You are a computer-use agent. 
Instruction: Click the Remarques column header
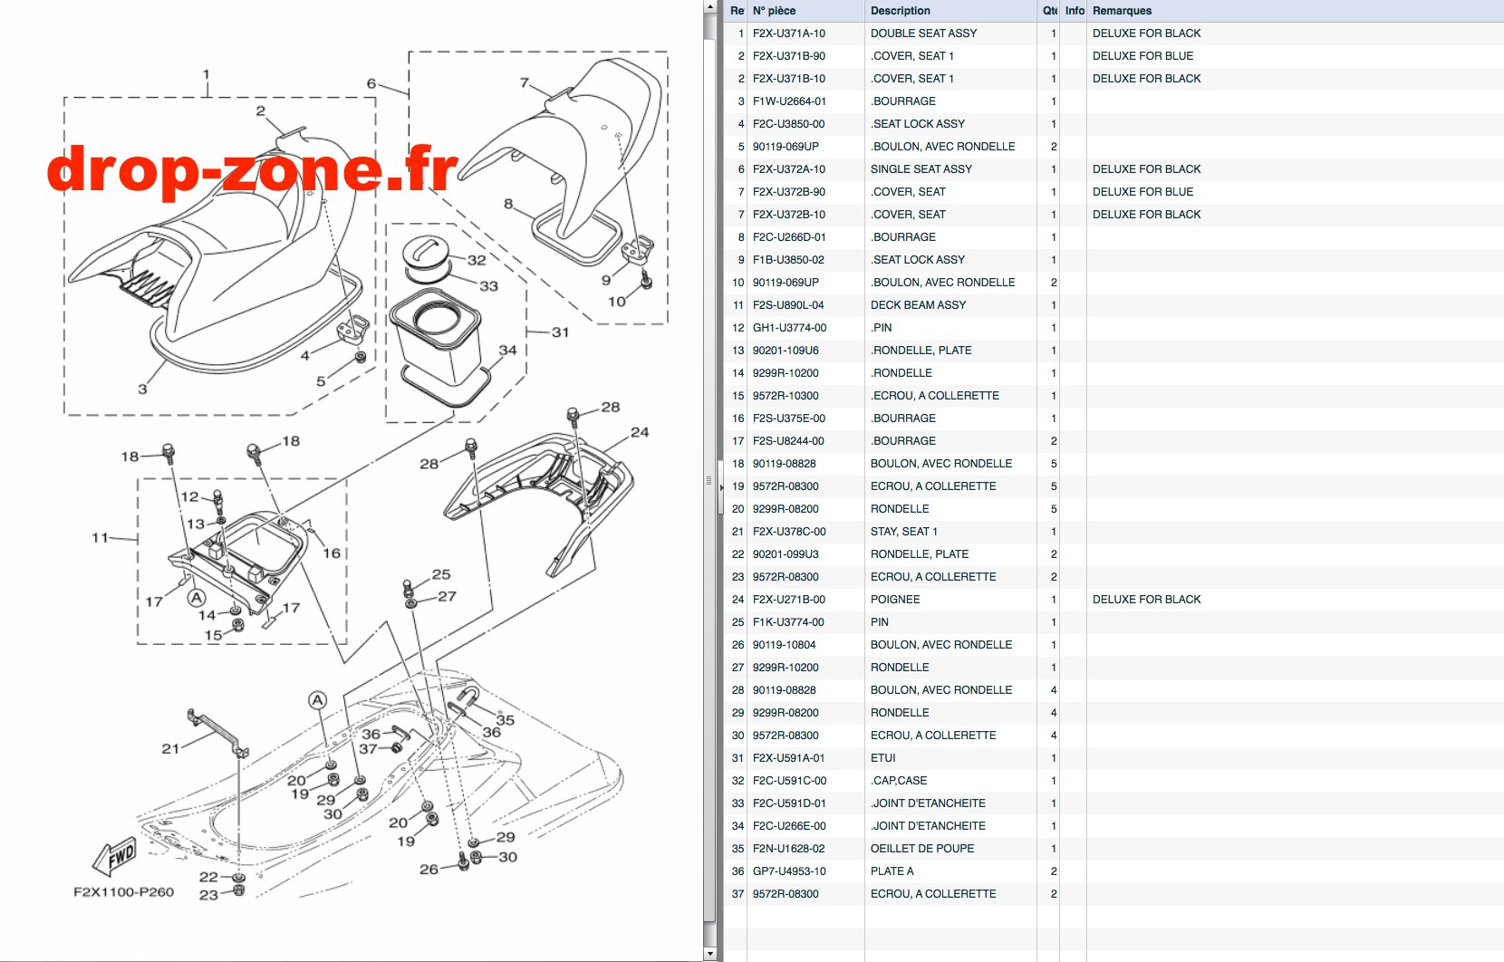point(1295,11)
